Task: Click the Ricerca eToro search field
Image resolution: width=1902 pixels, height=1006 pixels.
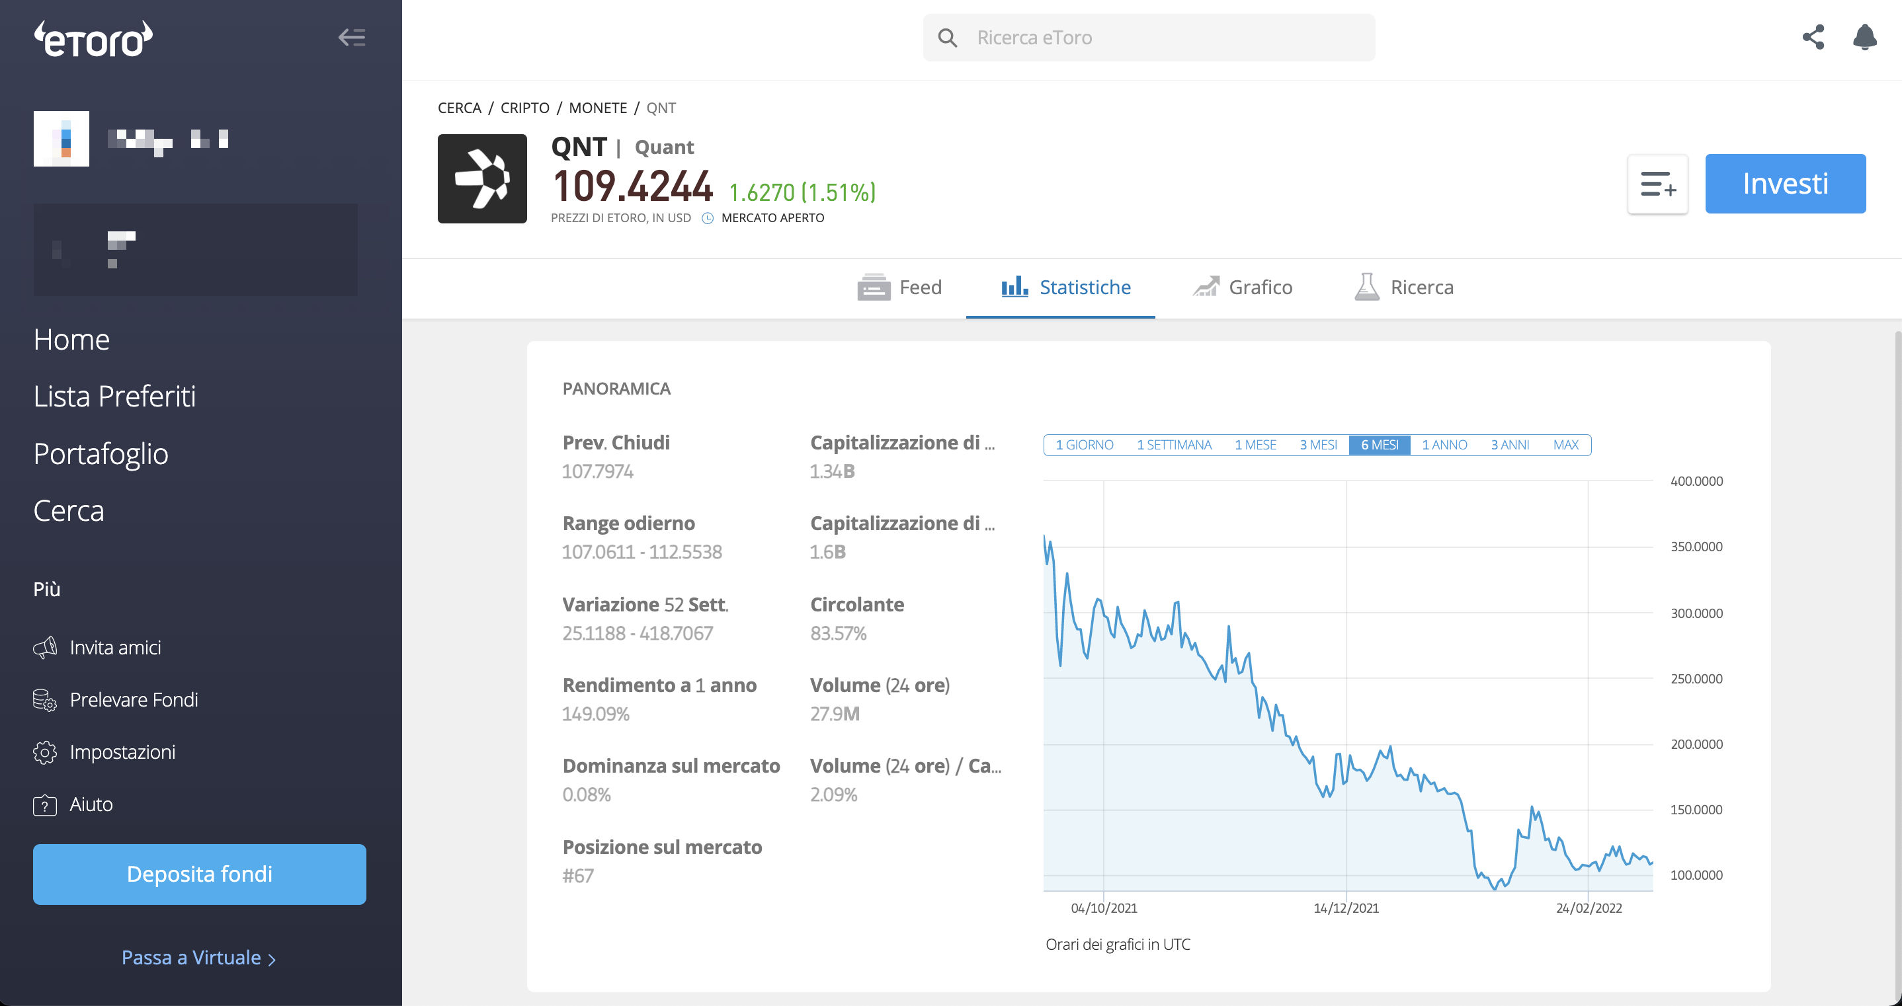Action: pyautogui.click(x=1149, y=38)
